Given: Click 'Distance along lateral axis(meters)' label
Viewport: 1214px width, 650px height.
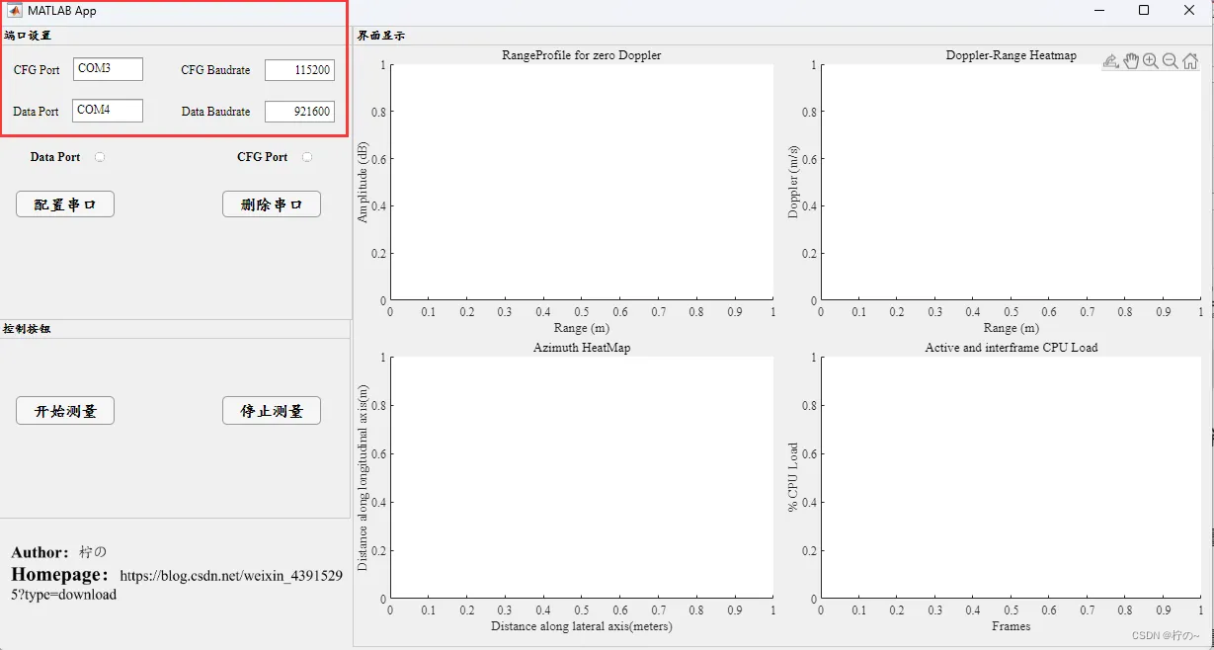Looking at the screenshot, I should [582, 626].
